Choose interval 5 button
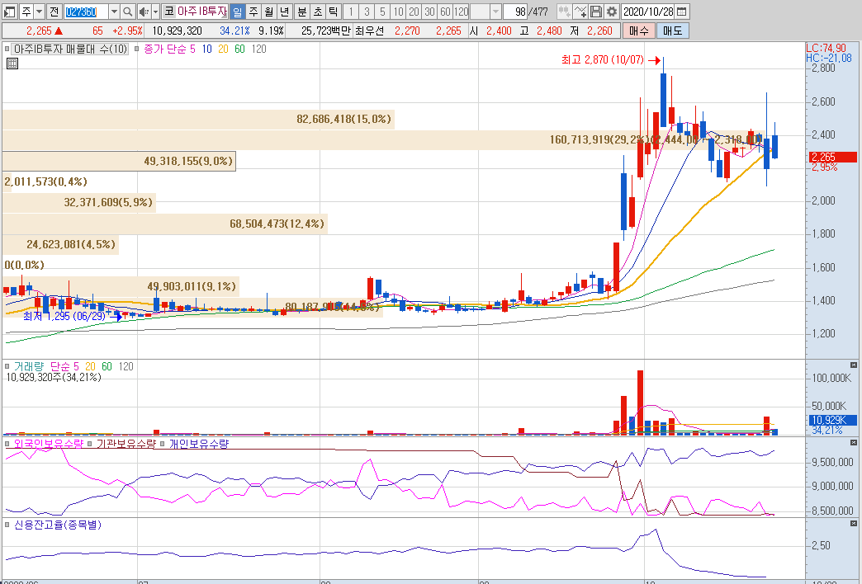862x584 pixels. click(382, 12)
